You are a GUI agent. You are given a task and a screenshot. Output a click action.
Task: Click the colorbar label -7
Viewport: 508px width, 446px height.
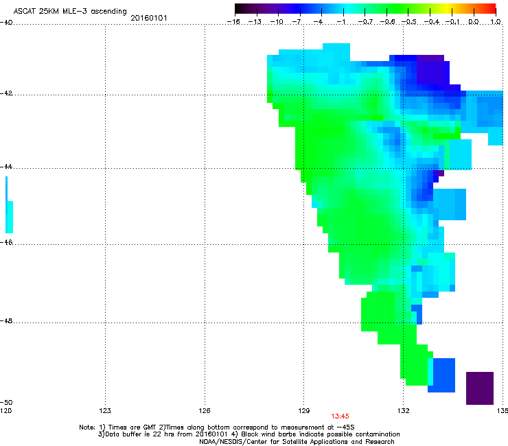[x=297, y=22]
